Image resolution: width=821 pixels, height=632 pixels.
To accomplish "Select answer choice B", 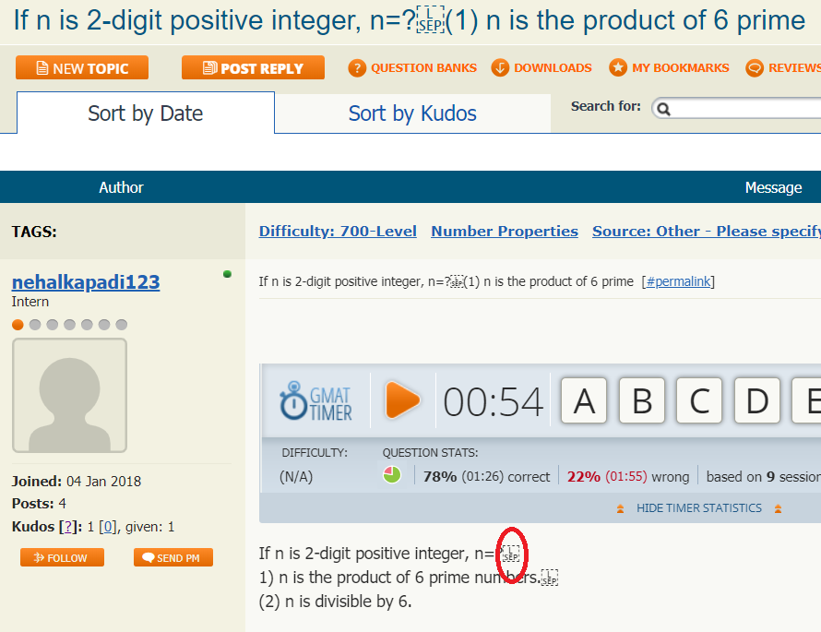I will tap(642, 401).
